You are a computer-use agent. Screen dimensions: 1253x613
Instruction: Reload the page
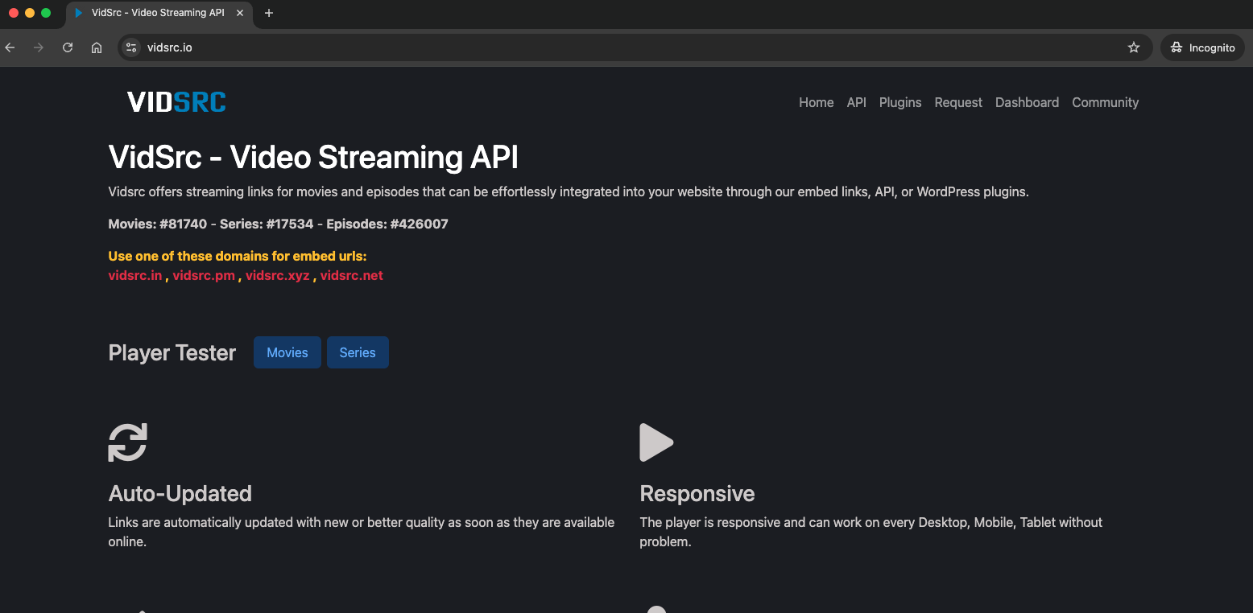point(68,47)
